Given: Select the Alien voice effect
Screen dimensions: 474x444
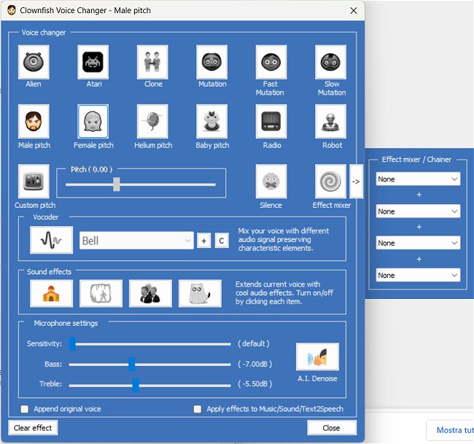Looking at the screenshot, I should (34, 62).
